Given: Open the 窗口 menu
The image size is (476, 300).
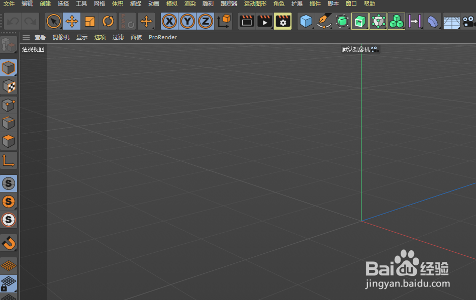Looking at the screenshot, I should pyautogui.click(x=351, y=4).
